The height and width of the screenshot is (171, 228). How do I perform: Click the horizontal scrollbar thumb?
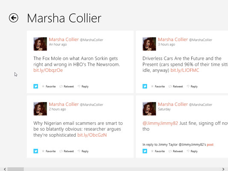[15, 169]
